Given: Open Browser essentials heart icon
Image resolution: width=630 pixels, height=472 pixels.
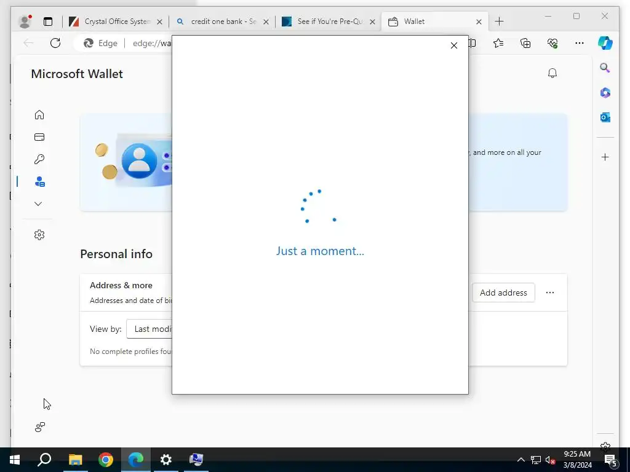Looking at the screenshot, I should pyautogui.click(x=552, y=43).
